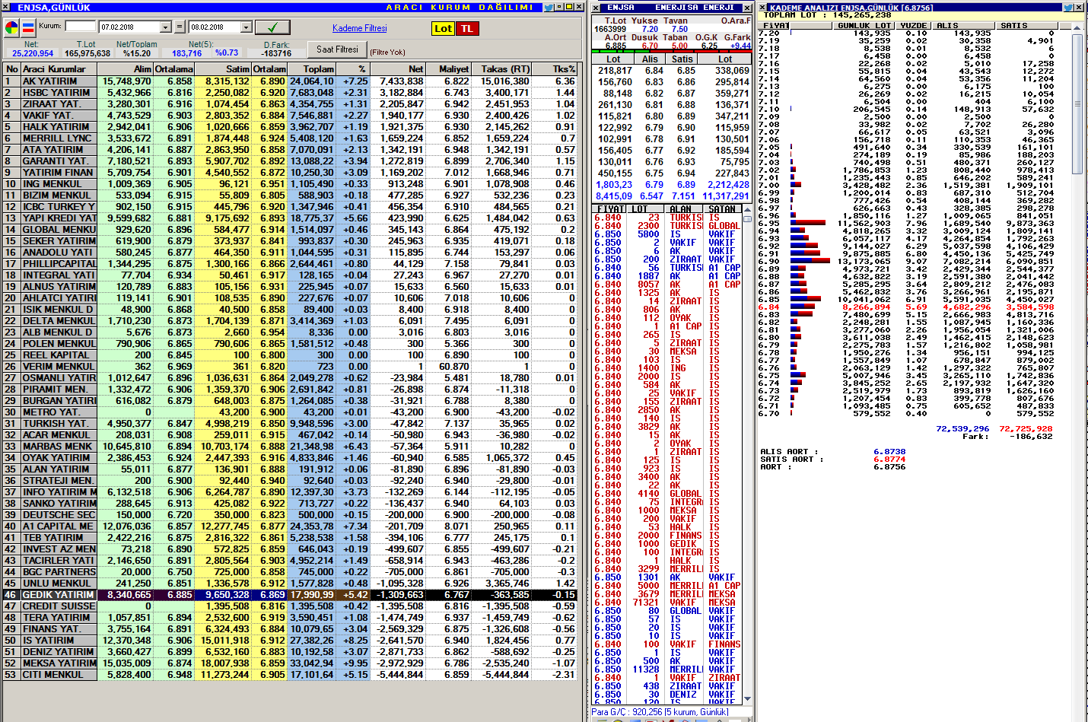Select the AK YATIRIM row
Image resolution: width=1088 pixels, height=722 pixels.
click(x=291, y=81)
